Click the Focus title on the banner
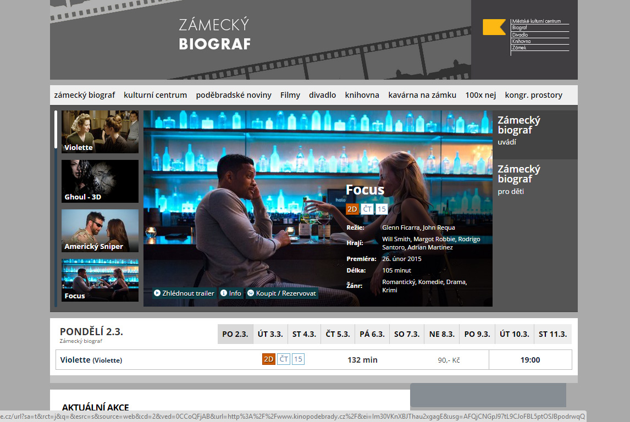Screen dimensions: 630x422 click(x=365, y=190)
